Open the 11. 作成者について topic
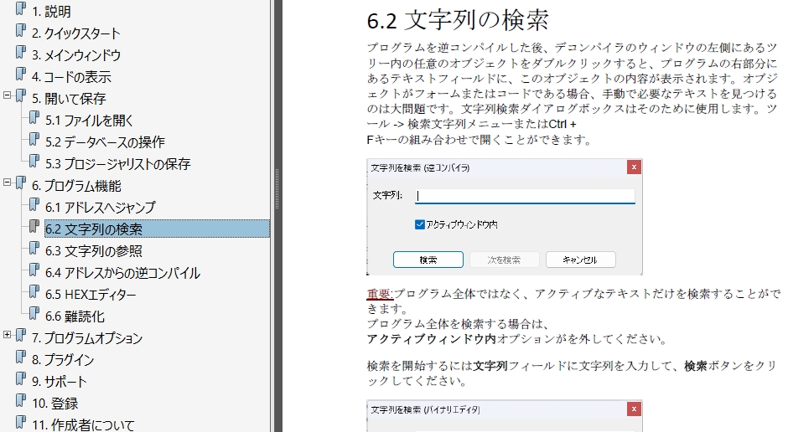Image resolution: width=788 pixels, height=432 pixels. point(84,425)
